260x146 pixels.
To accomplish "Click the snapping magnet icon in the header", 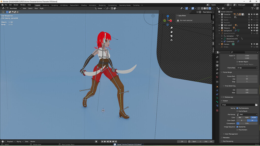I will coord(107,8).
